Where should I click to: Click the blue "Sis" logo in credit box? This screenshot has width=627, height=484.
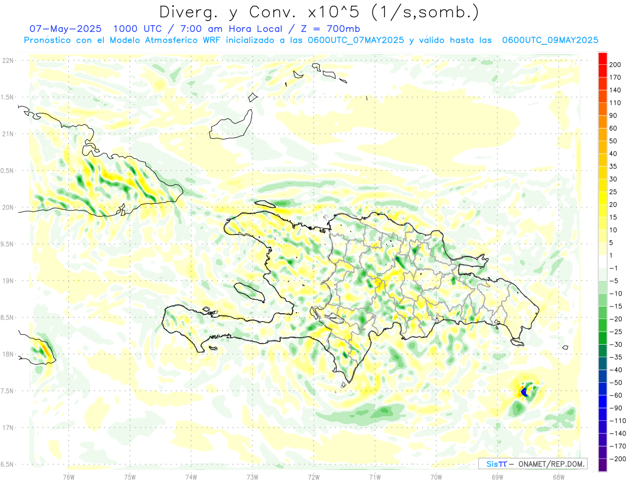[492, 464]
